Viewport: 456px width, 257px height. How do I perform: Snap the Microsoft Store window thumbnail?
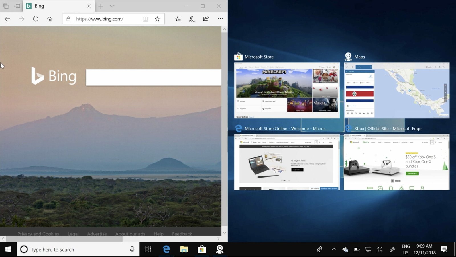287,90
